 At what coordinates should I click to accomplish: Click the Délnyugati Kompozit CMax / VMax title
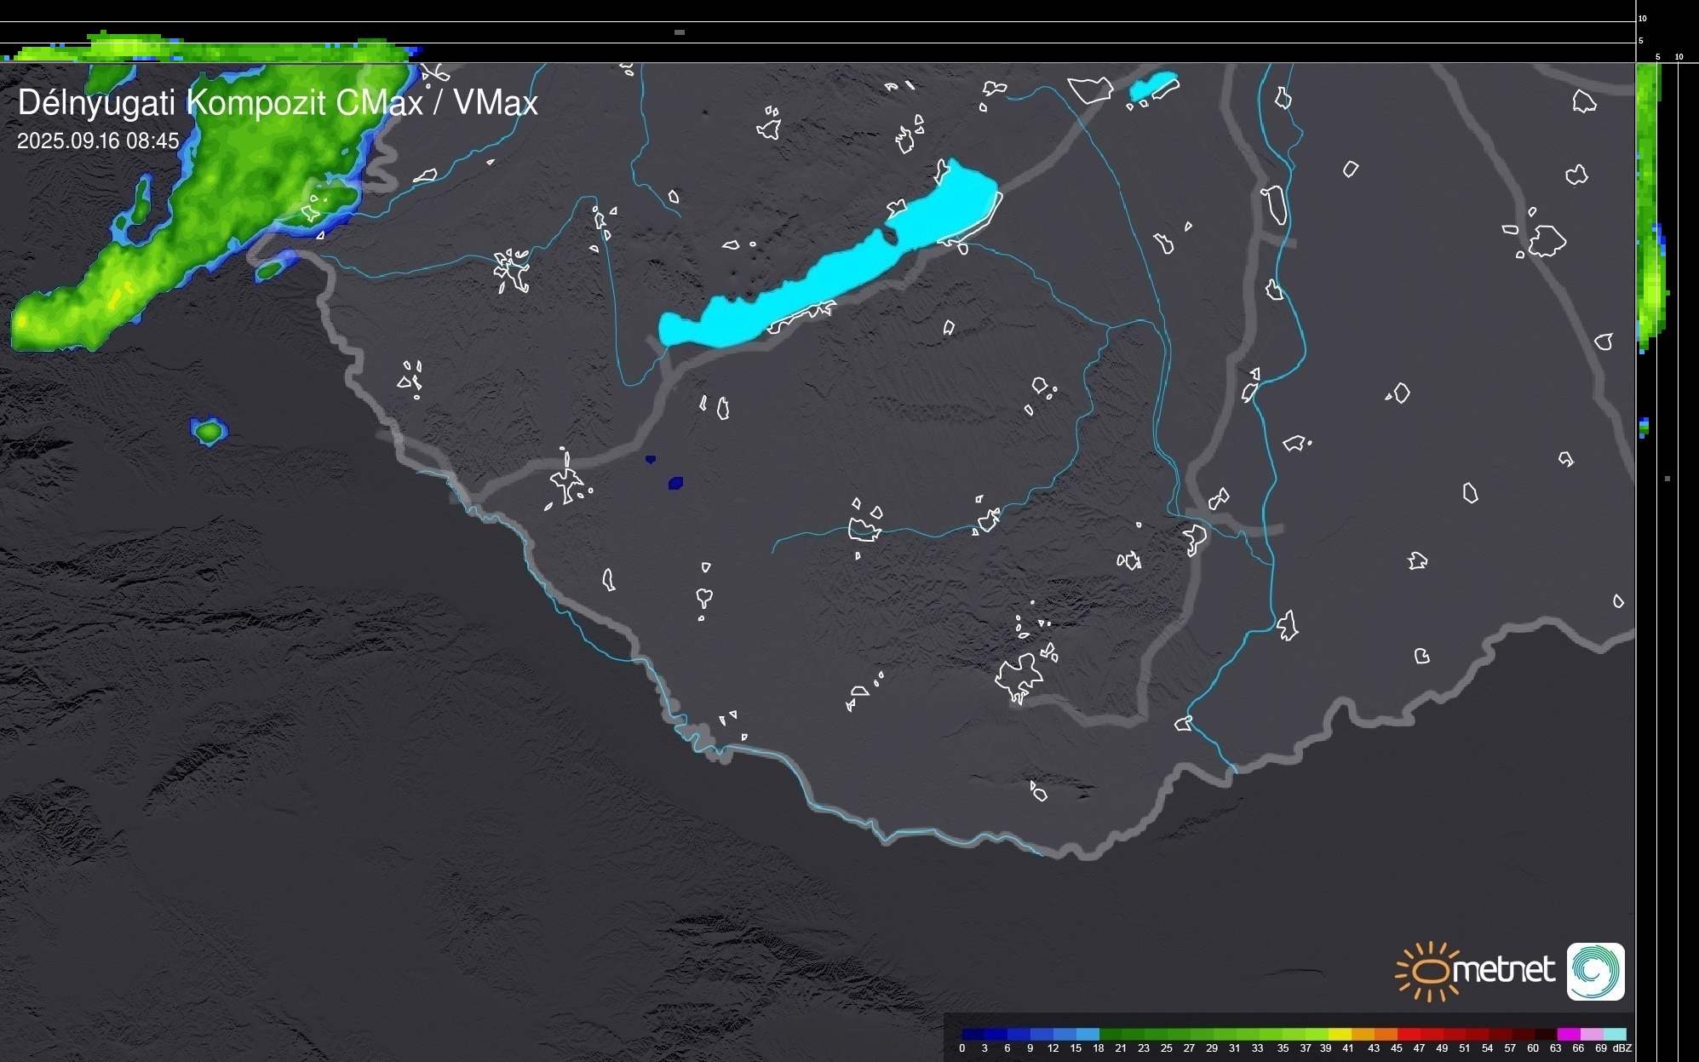pos(278,103)
